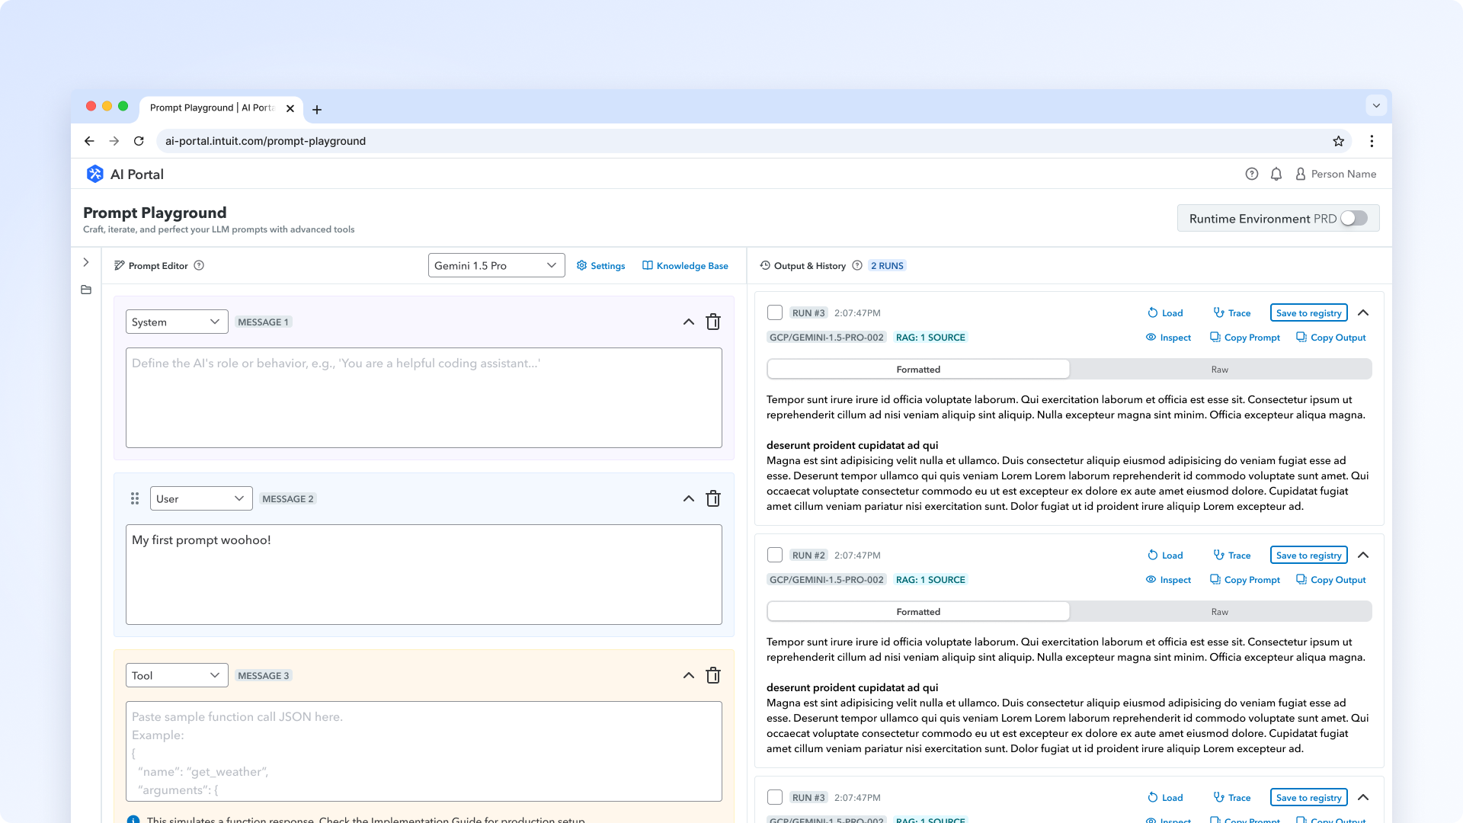Click the 'My first prompt woohoo!' text area
The image size is (1463, 823).
pos(424,575)
